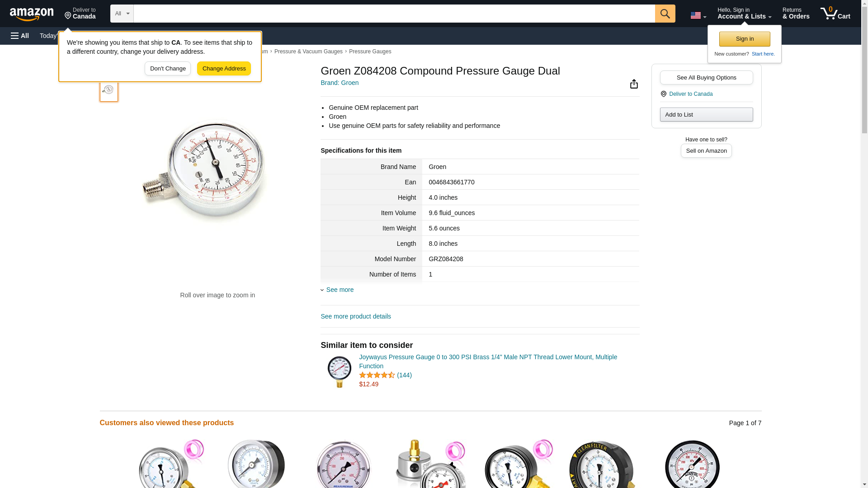Click Add to List button

tap(706, 114)
